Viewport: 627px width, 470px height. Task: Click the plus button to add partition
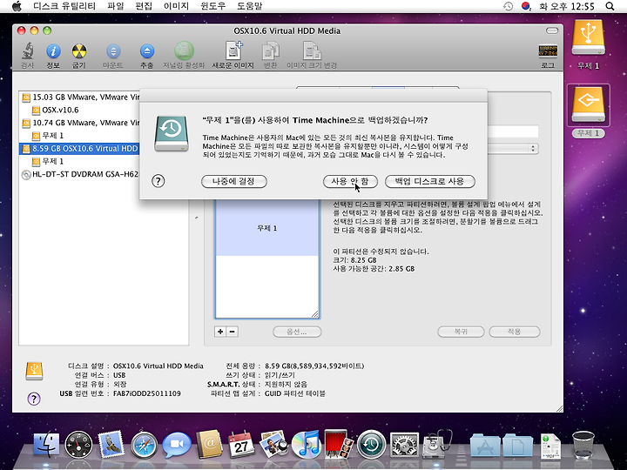220,332
